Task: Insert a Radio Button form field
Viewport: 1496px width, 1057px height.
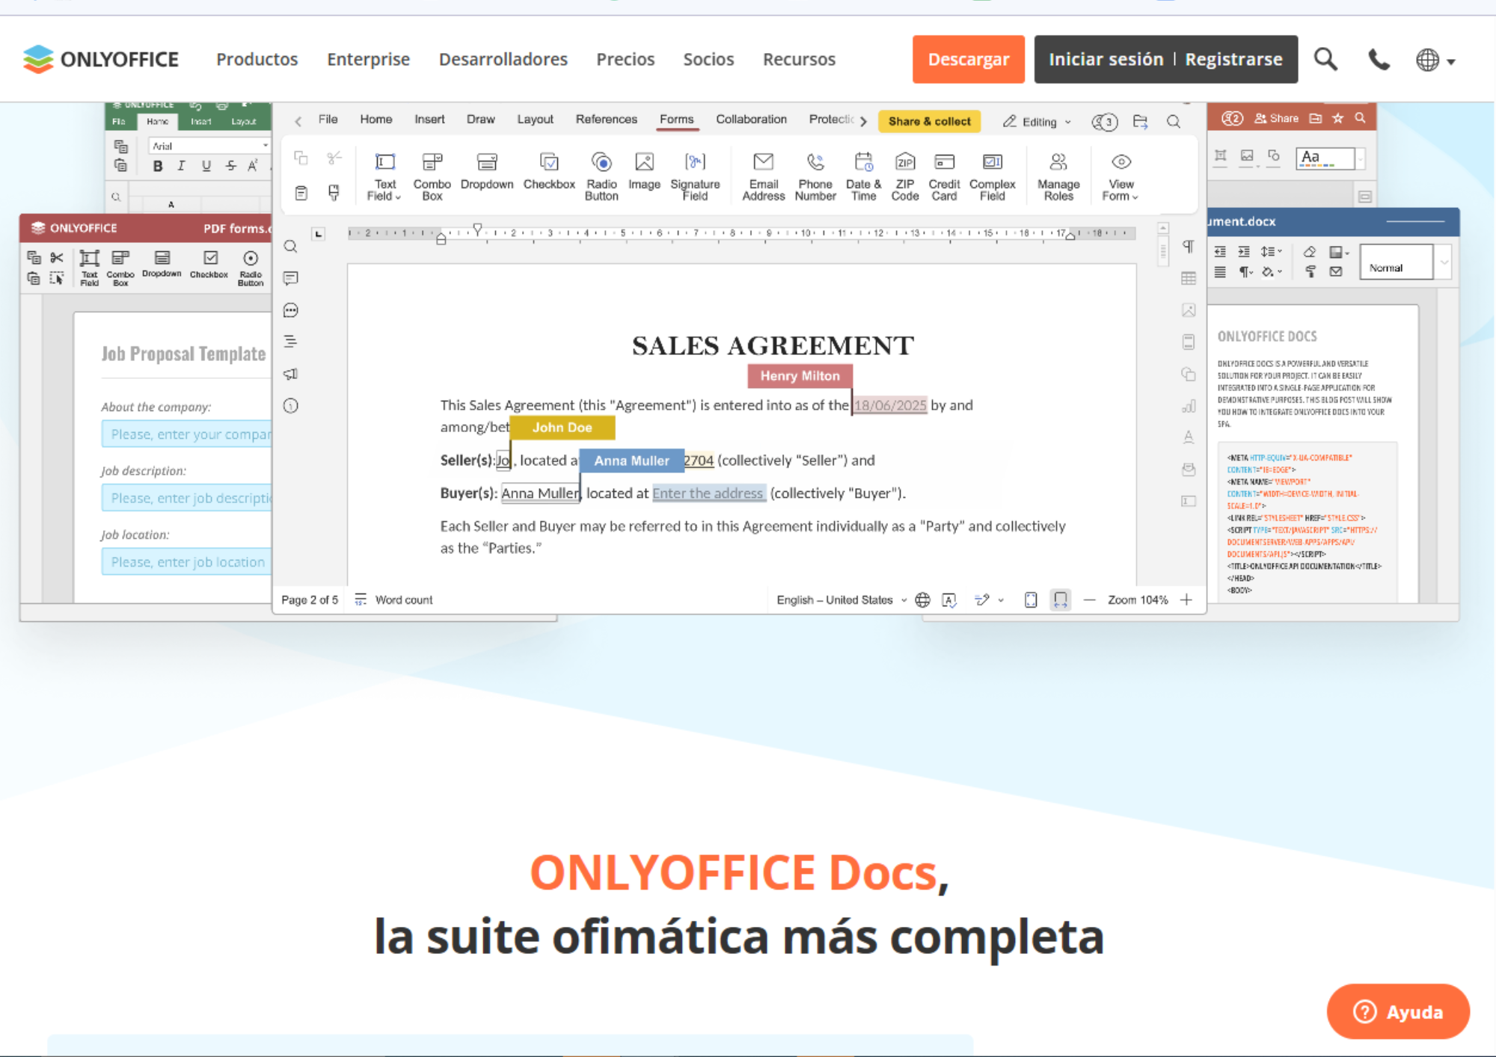Action: click(601, 177)
